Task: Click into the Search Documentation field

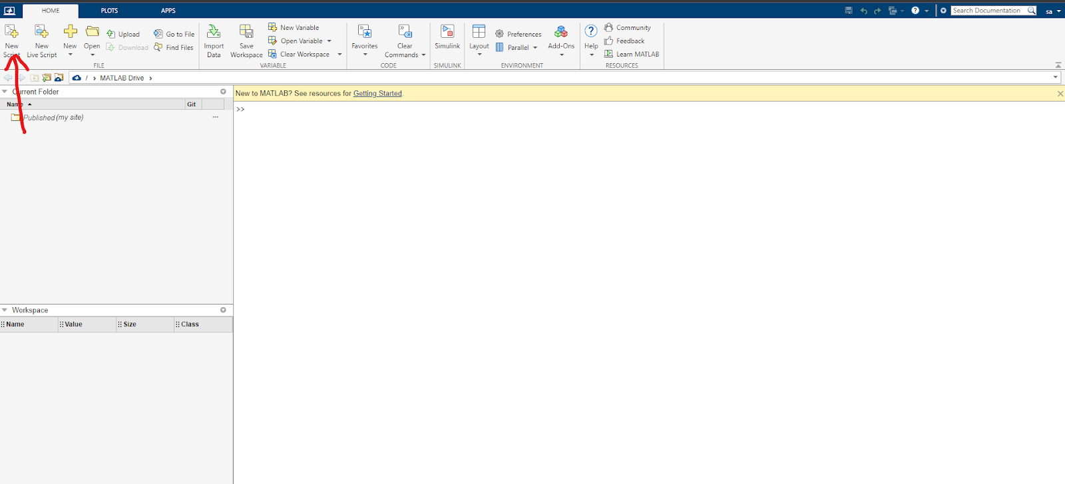Action: pos(988,11)
